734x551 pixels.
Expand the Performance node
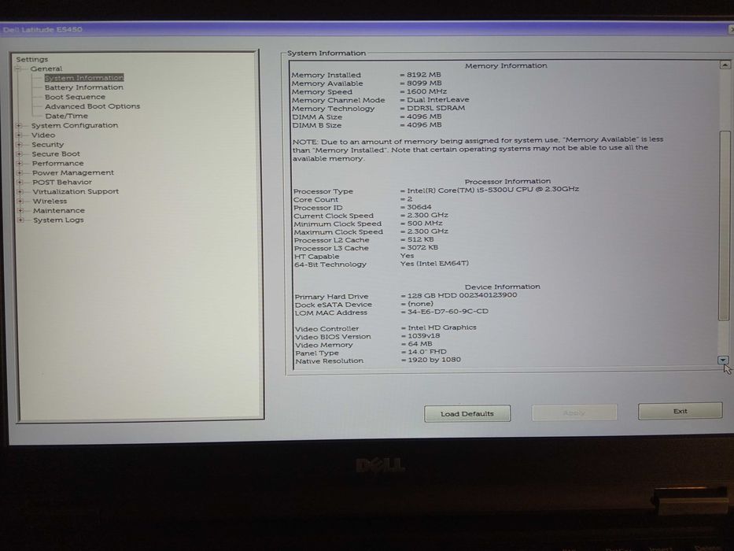point(20,163)
